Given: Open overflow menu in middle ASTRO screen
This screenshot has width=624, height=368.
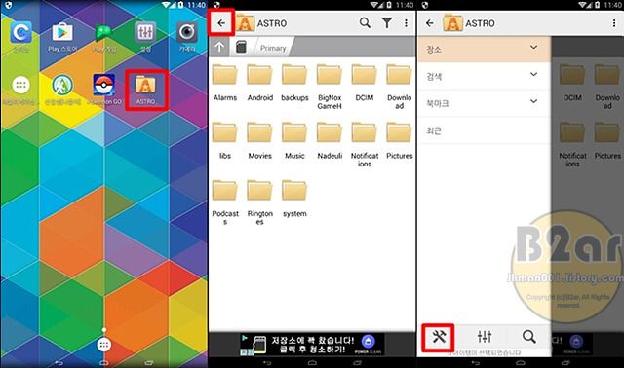Looking at the screenshot, I should 406,23.
